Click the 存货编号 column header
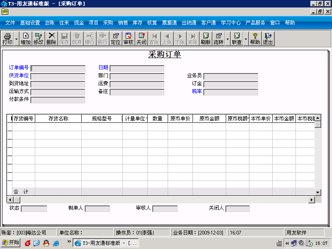The height and width of the screenshot is (249, 332). [x=24, y=119]
